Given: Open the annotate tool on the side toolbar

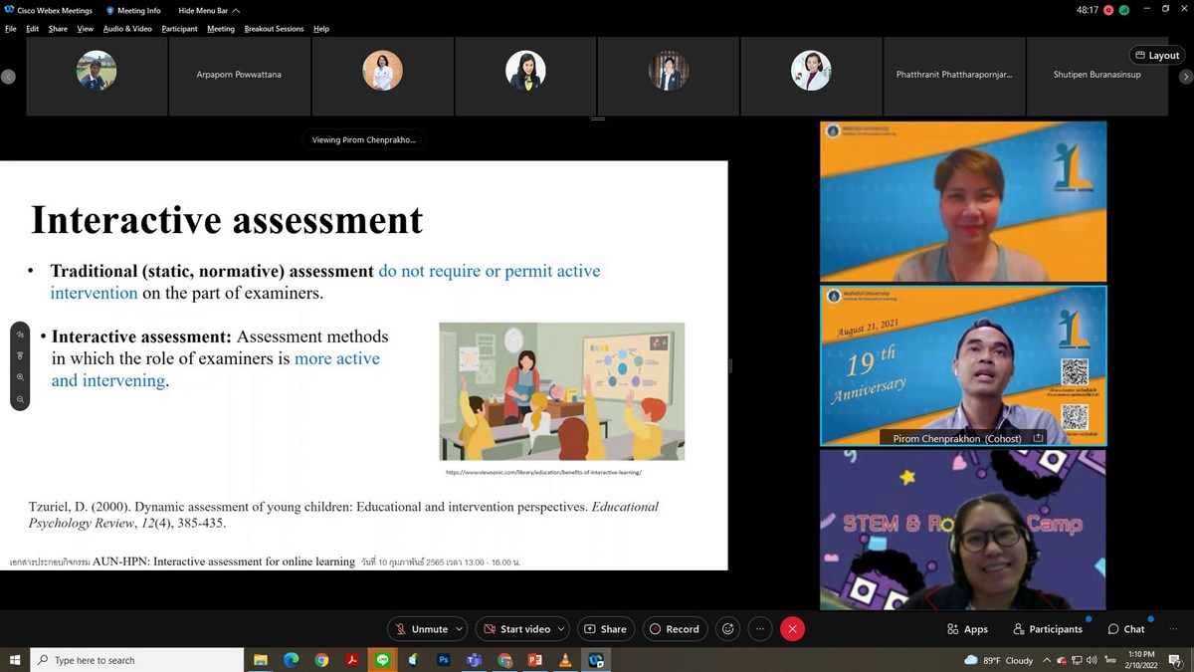Looking at the screenshot, I should [20, 335].
